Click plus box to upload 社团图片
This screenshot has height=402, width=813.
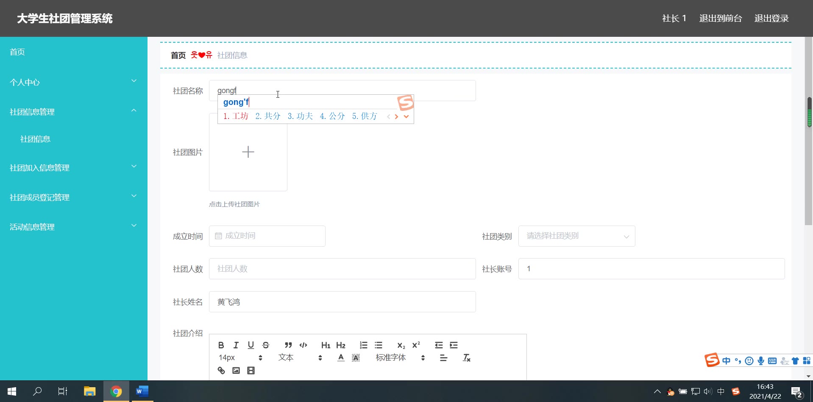[248, 152]
